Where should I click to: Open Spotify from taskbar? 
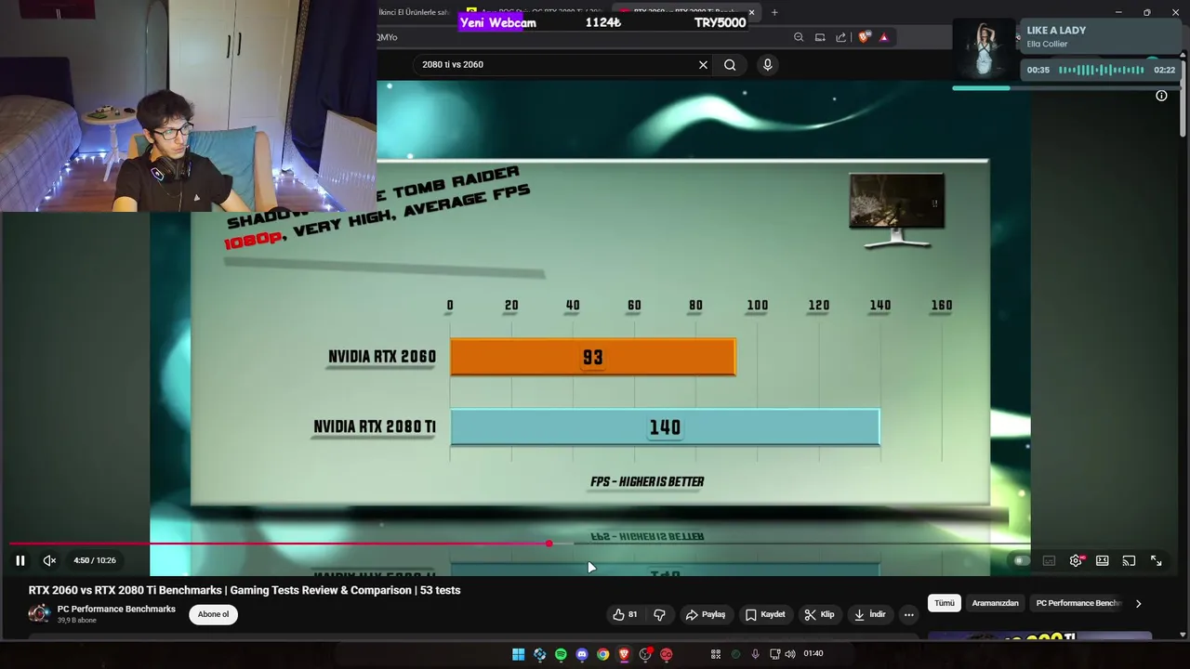click(561, 654)
